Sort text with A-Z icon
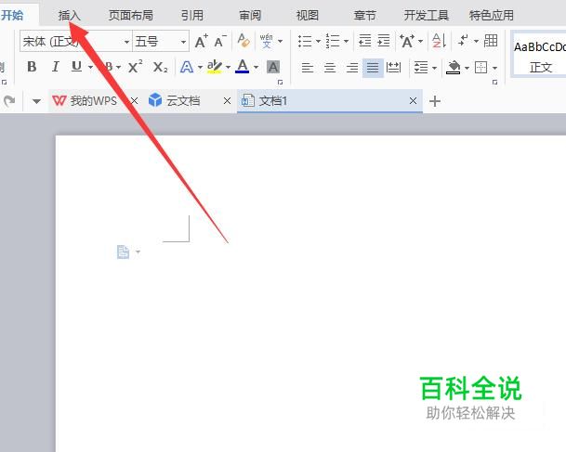 (440, 41)
